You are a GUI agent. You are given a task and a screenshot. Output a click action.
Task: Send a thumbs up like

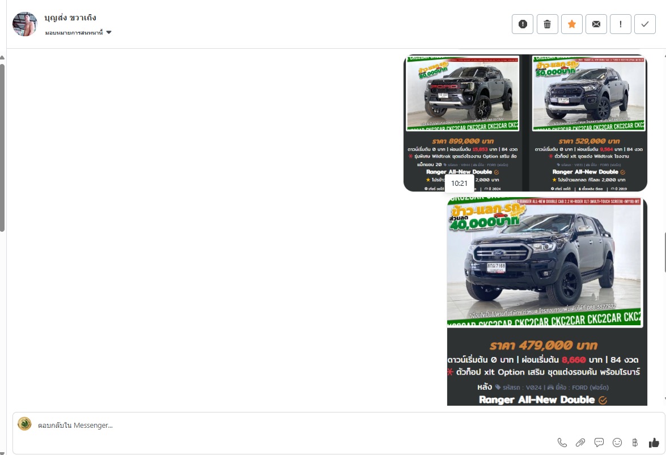(654, 443)
